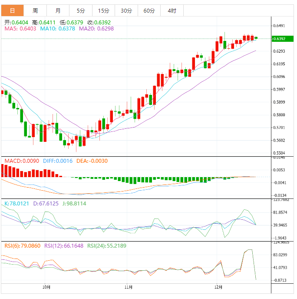Click the DIFF indicator label
Screen dimensions: 297x299
(x=58, y=161)
